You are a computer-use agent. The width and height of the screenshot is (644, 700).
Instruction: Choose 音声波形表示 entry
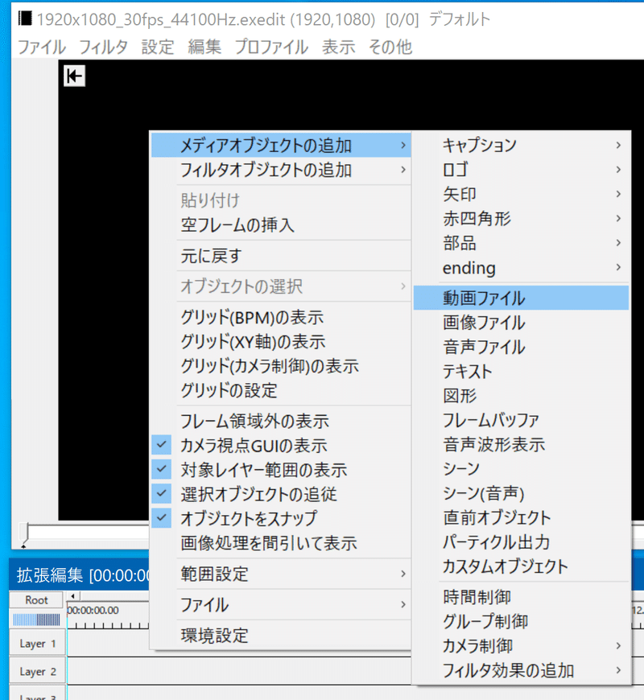(x=521, y=444)
